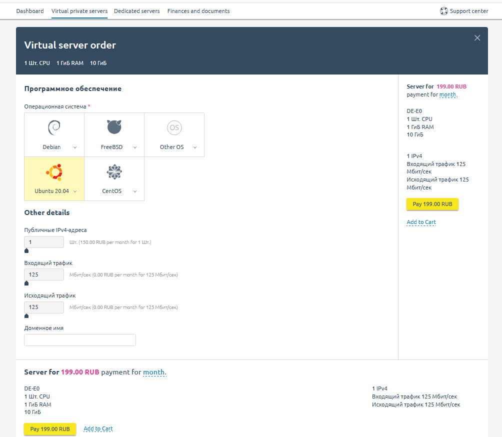
Task: Select the Ubuntu orange logo icon
Action: click(x=54, y=172)
